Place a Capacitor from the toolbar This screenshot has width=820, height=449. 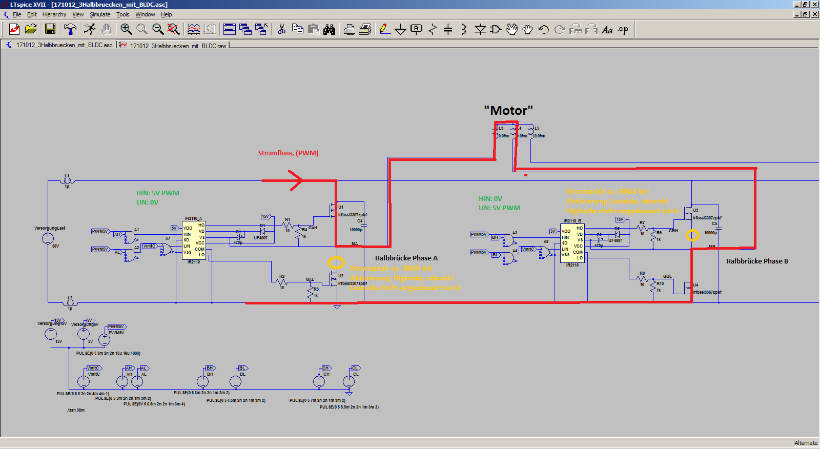448,29
